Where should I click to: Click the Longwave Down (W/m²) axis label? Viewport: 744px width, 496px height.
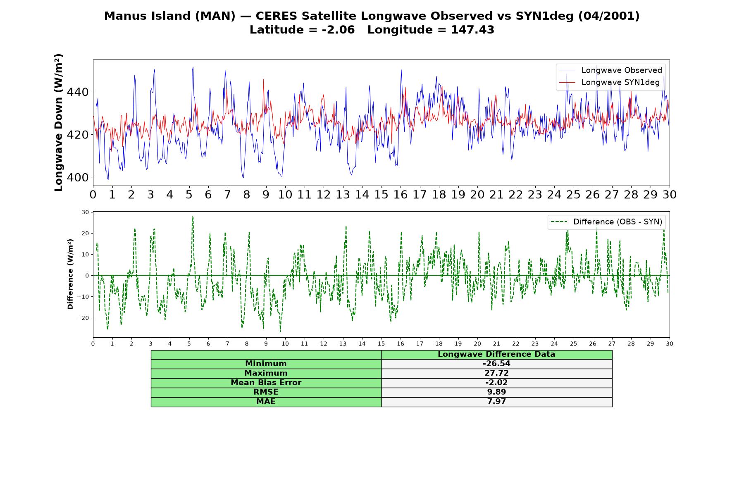[x=58, y=122]
